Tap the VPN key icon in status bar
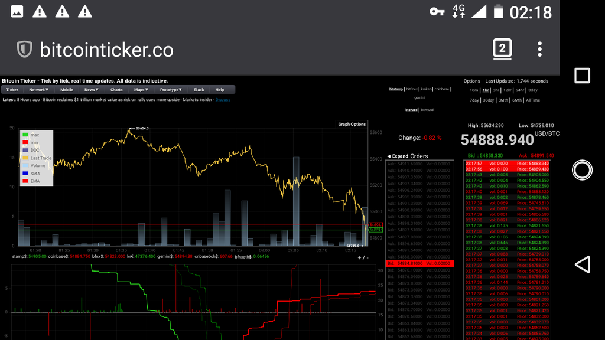 (x=437, y=12)
